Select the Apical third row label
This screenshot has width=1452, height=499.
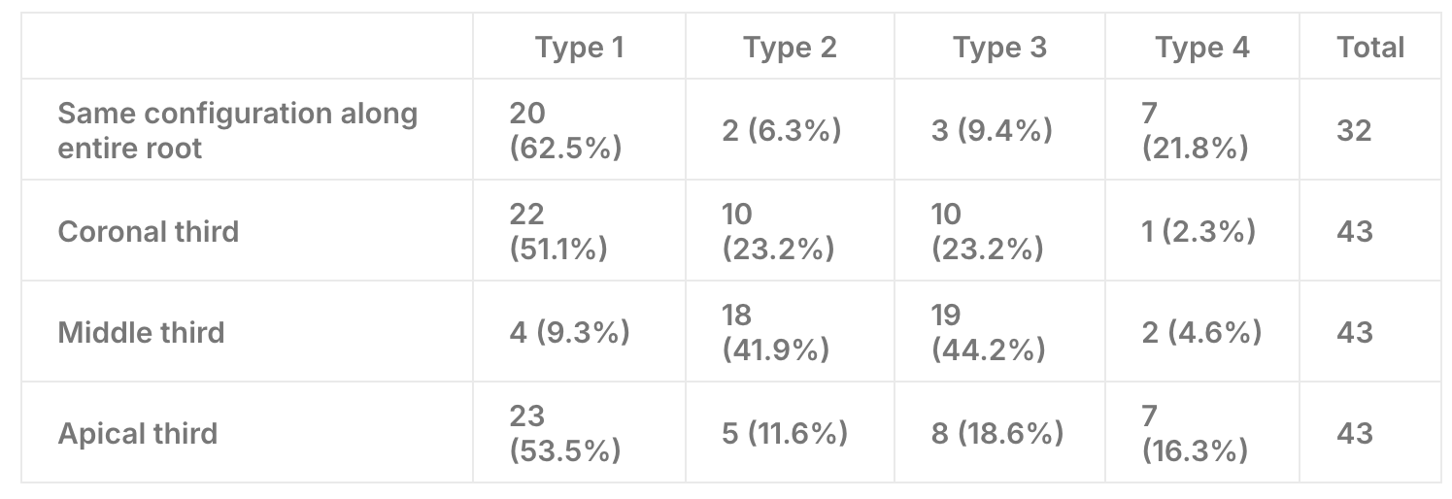138,433
